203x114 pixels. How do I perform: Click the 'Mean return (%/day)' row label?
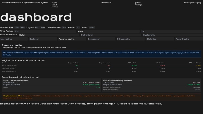pyautogui.click(x=10, y=66)
